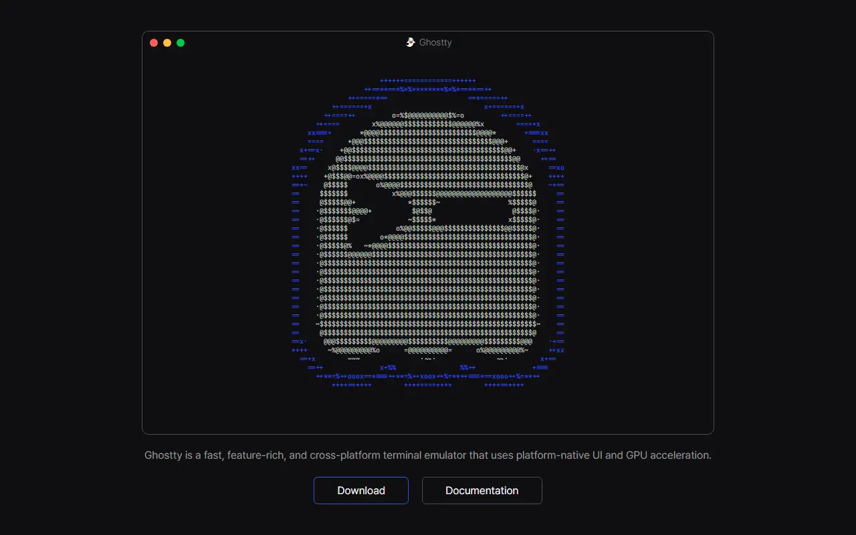The image size is (856, 535).
Task: Click the green maximize window dot
Action: click(181, 43)
